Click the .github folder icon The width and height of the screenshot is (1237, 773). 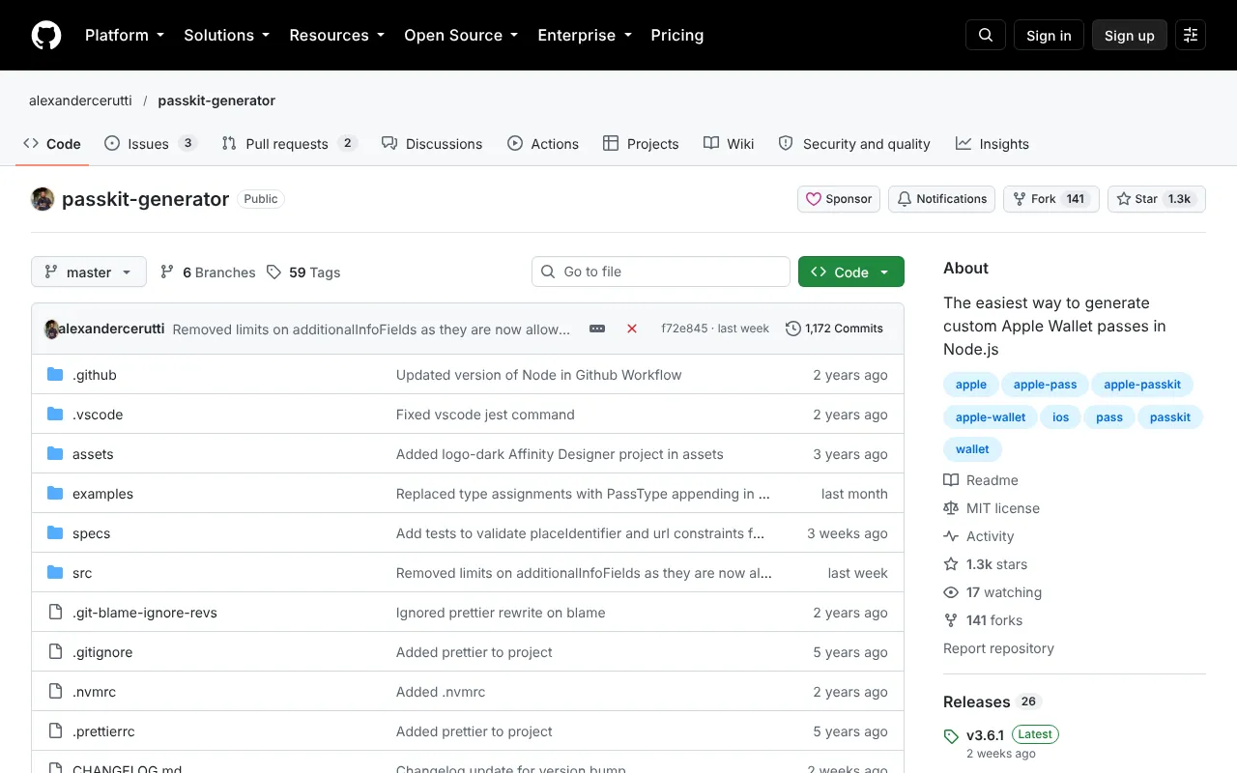(55, 375)
